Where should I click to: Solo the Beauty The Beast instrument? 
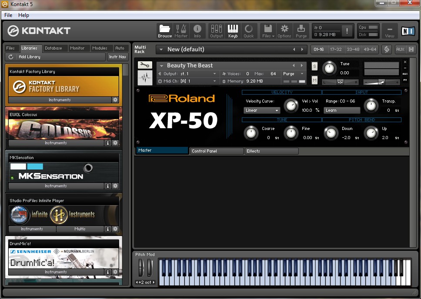click(x=314, y=66)
